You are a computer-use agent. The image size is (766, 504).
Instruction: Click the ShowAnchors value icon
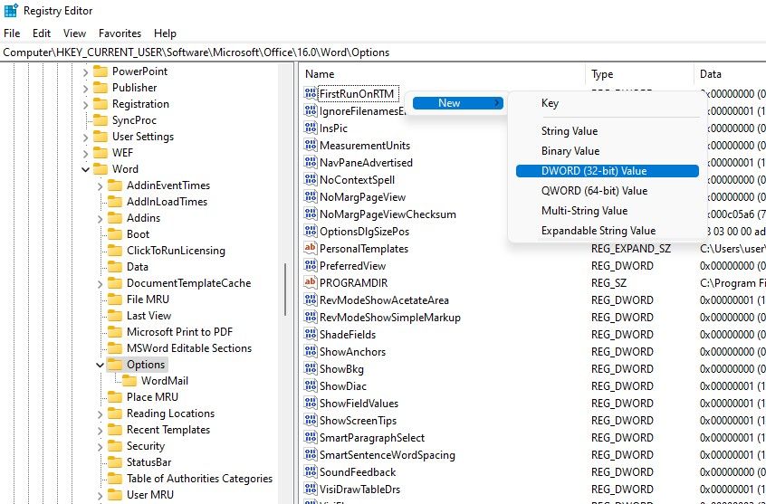(x=311, y=351)
